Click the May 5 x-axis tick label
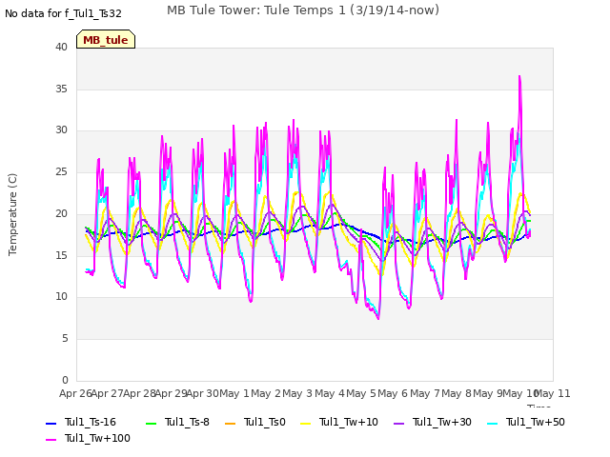Screen dimensions: 610x457 [361, 393]
